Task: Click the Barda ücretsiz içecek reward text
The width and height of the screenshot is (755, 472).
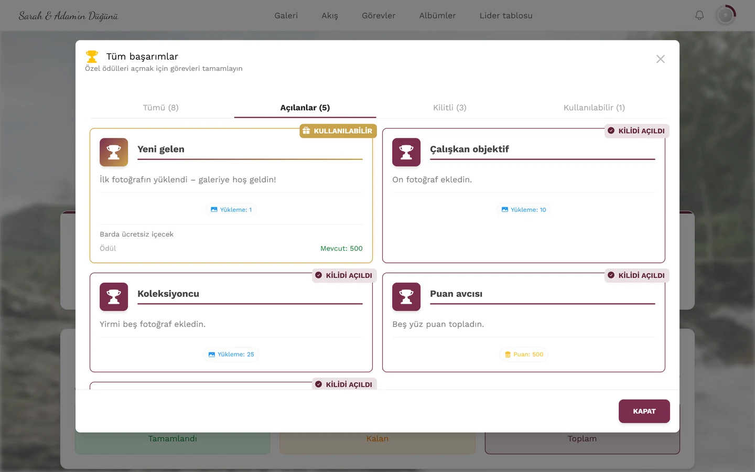Action: point(136,234)
